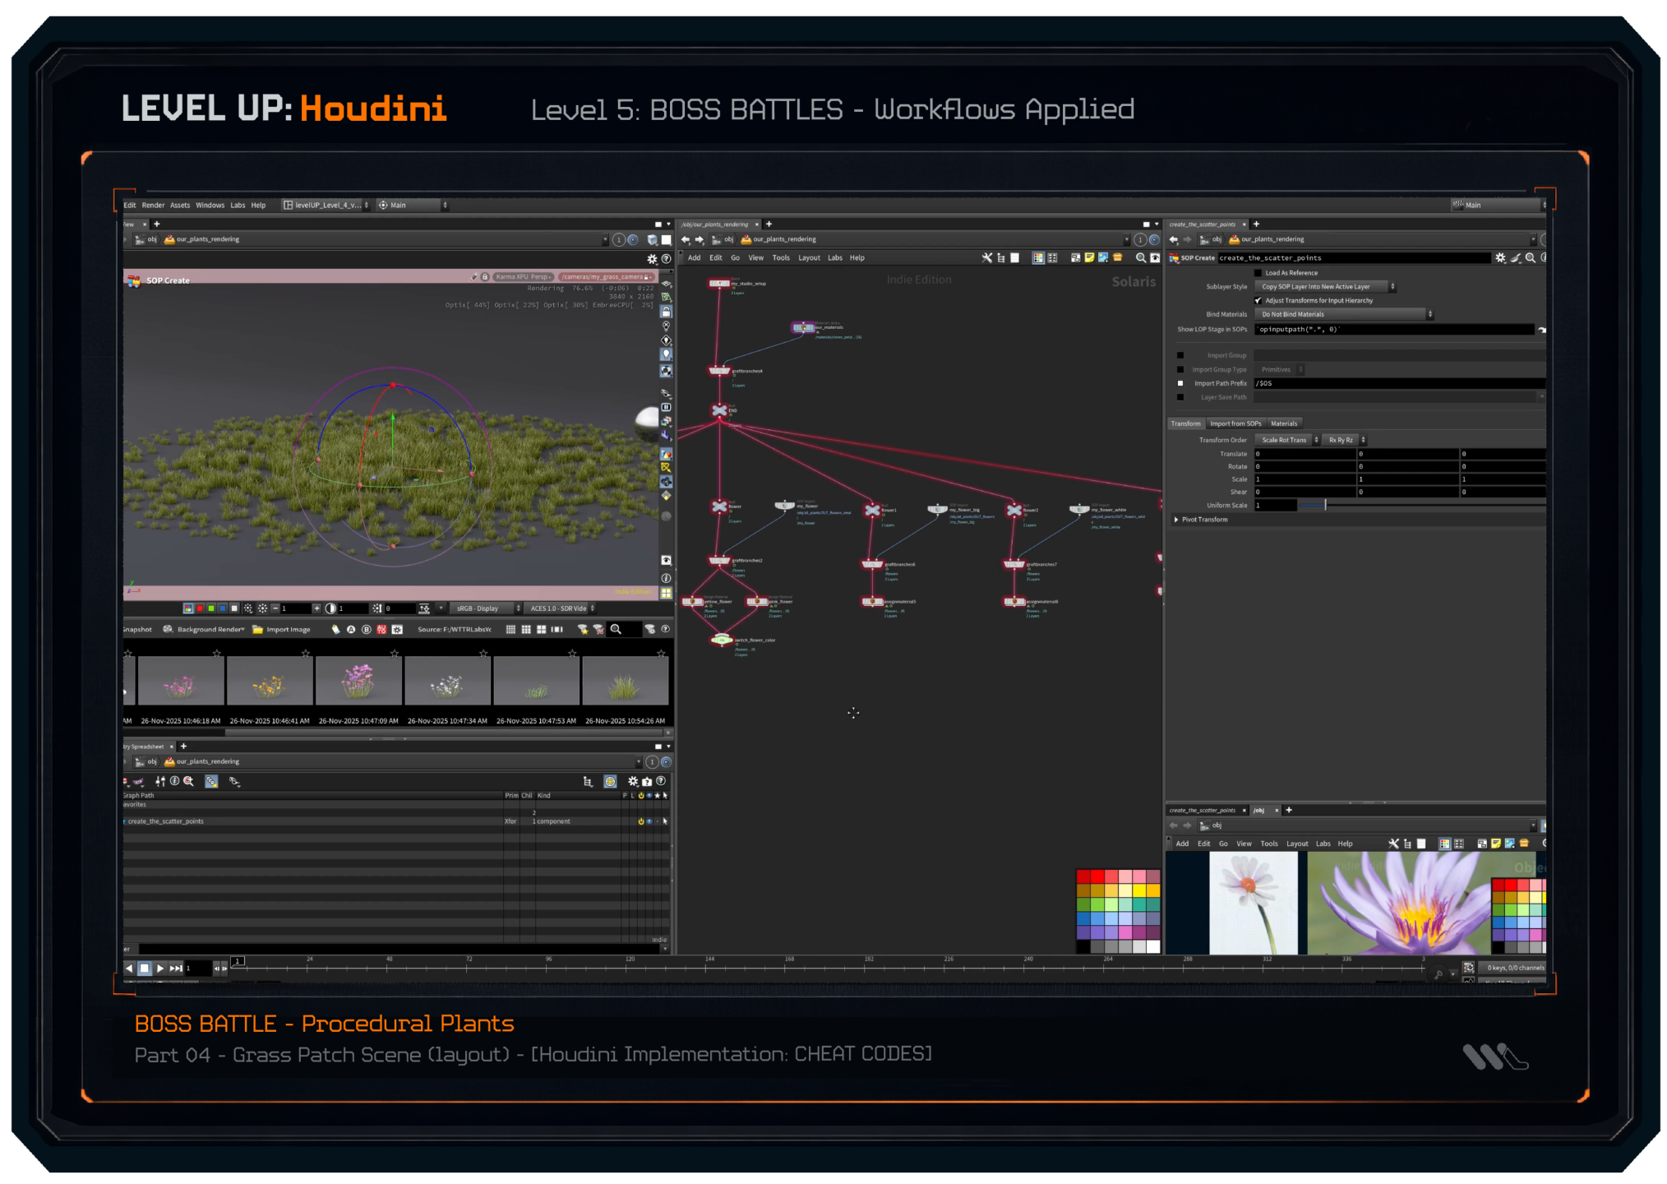Click the snapshot A comparison icon
The width and height of the screenshot is (1667, 1184).
point(351,630)
